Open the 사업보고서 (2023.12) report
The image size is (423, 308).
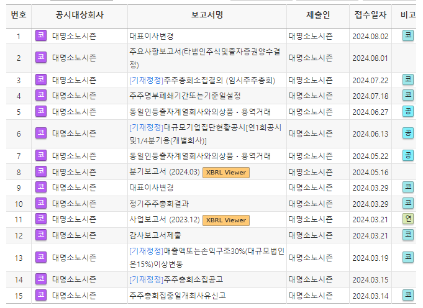pyautogui.click(x=165, y=220)
